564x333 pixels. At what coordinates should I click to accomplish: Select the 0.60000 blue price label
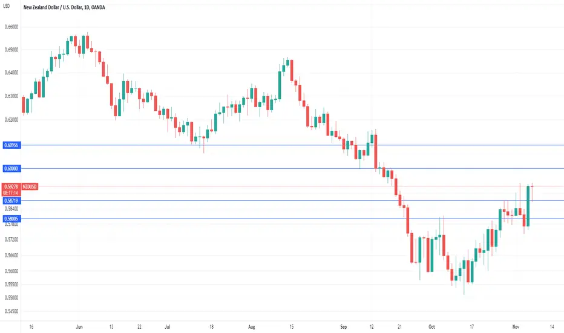11,168
